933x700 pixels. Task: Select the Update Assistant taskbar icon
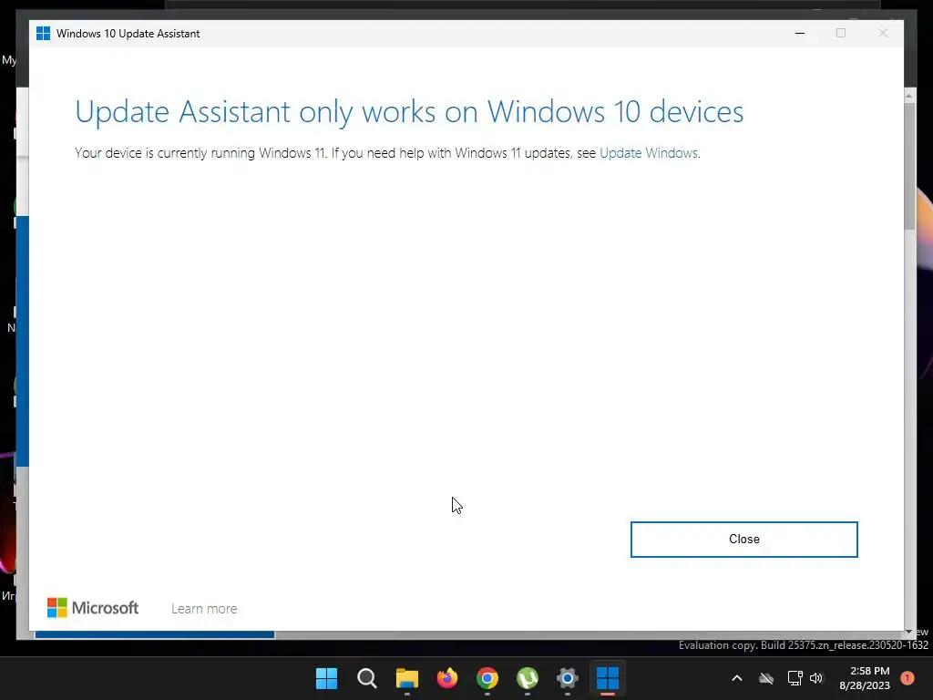[608, 678]
